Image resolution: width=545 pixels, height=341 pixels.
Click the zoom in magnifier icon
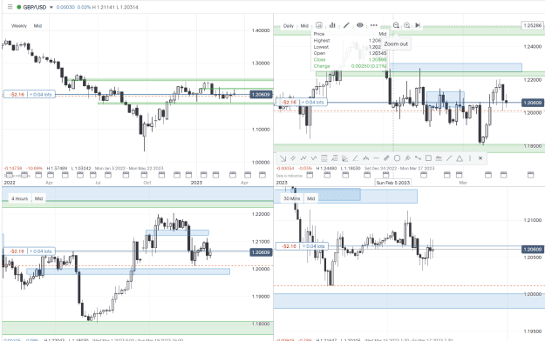tap(407, 25)
